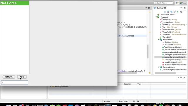This screenshot has height=106, width=188.
Task: Select the Net Force list entry
Action: tap(14, 3)
